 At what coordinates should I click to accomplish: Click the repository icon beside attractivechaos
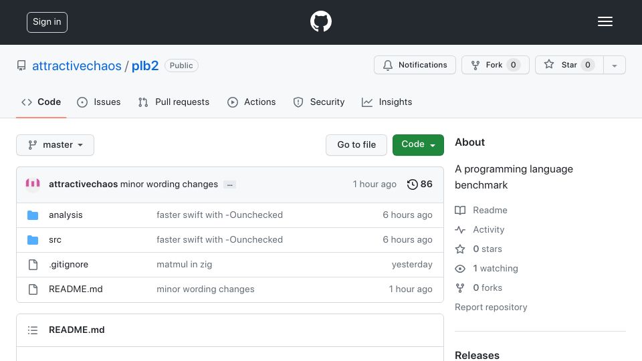click(21, 66)
